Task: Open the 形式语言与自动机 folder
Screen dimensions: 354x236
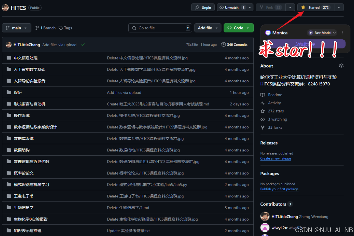Action: [29, 104]
